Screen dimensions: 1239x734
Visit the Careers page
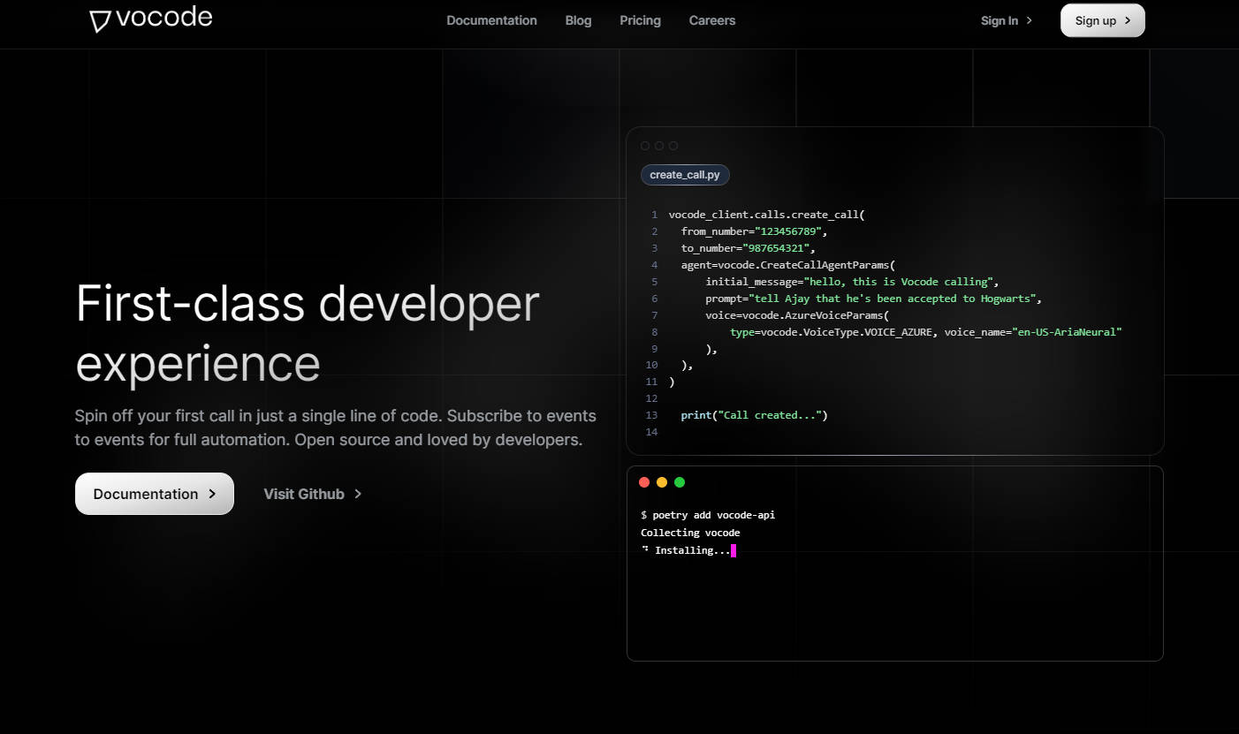pos(712,20)
